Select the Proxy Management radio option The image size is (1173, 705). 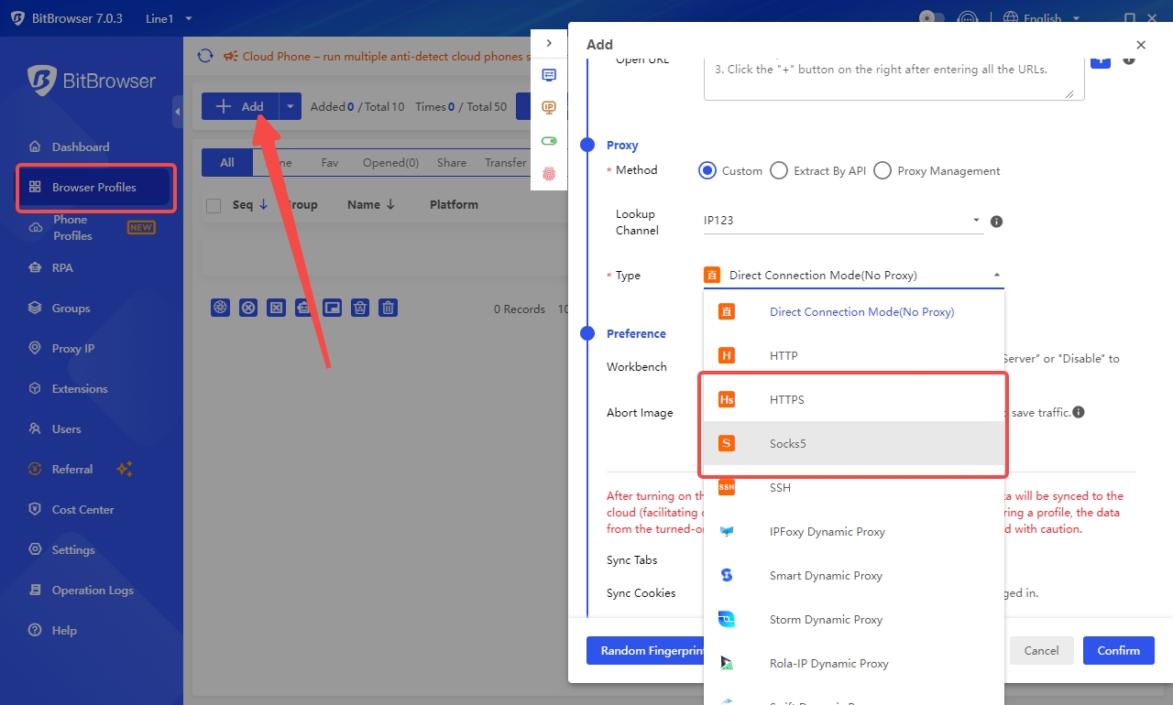[x=882, y=170]
